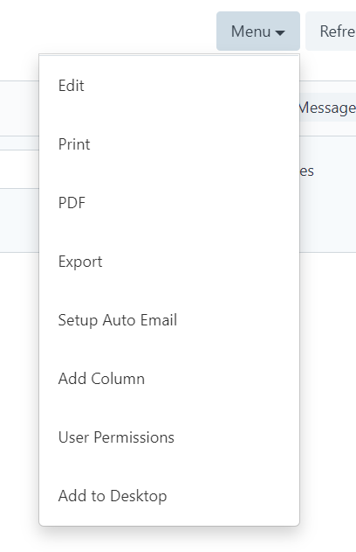Screen dimensions: 356x552
Task: Click the partially visible Refresh button
Action: click(331, 31)
